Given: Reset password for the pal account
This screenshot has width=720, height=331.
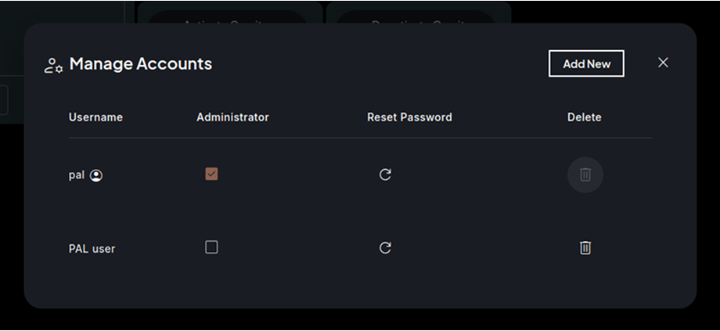Looking at the screenshot, I should (x=385, y=174).
